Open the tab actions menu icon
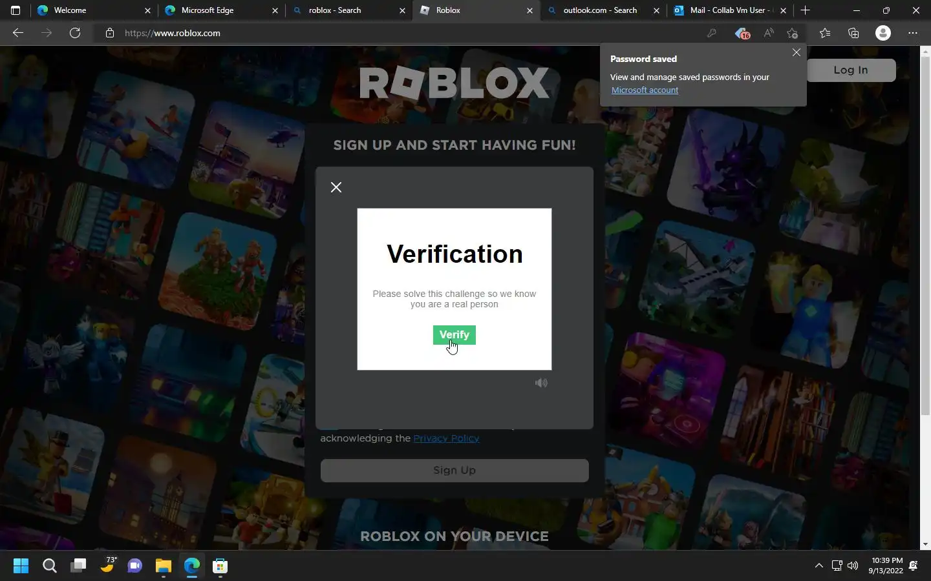 pos(16,10)
